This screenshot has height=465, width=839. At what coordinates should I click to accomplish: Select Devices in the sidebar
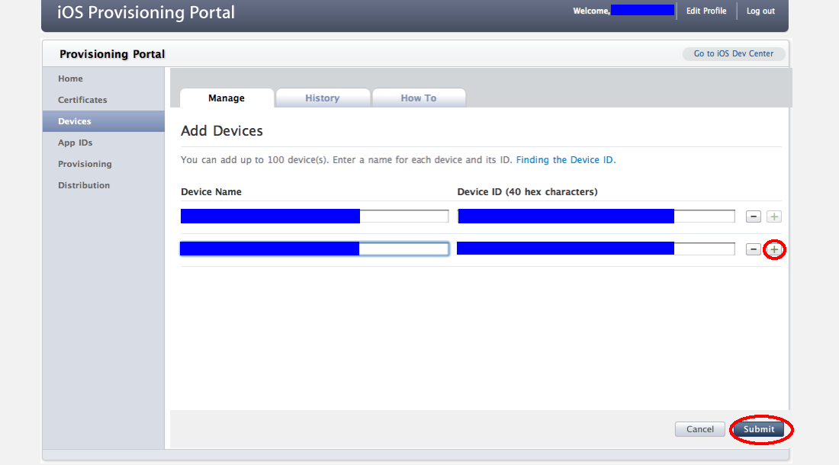pos(103,121)
